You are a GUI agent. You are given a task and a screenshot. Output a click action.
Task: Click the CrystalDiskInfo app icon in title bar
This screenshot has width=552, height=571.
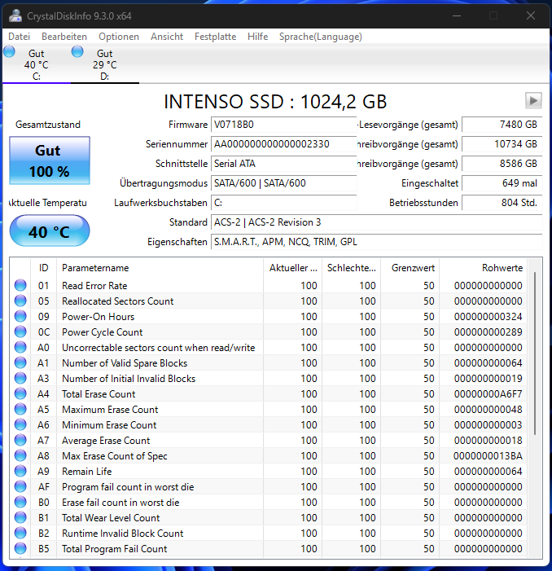15,15
